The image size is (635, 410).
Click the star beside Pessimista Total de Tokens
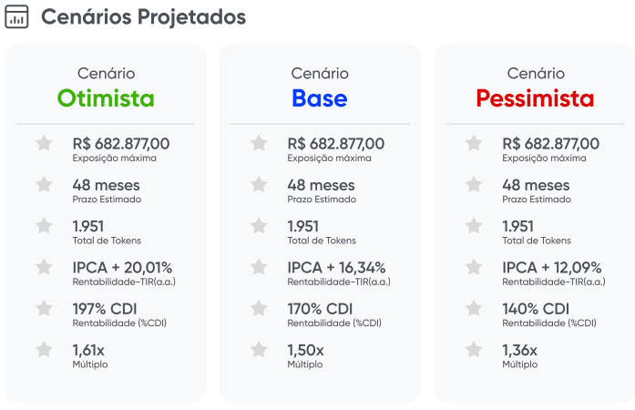coord(474,226)
